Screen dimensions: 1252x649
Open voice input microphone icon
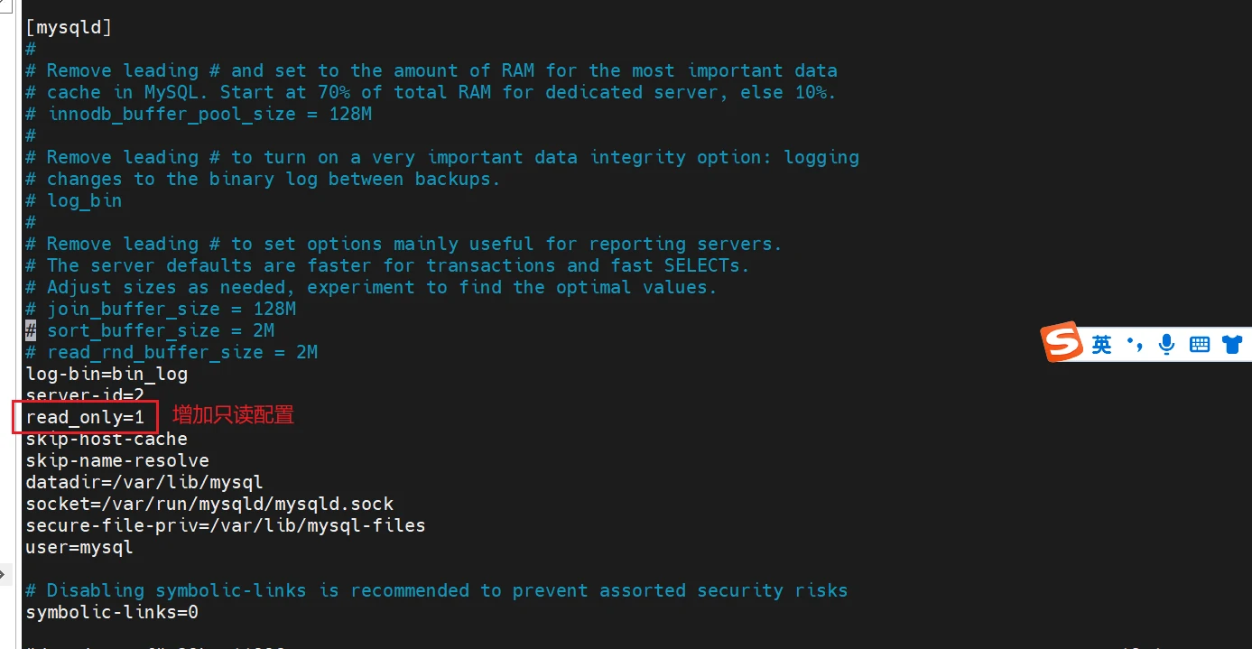click(1166, 344)
